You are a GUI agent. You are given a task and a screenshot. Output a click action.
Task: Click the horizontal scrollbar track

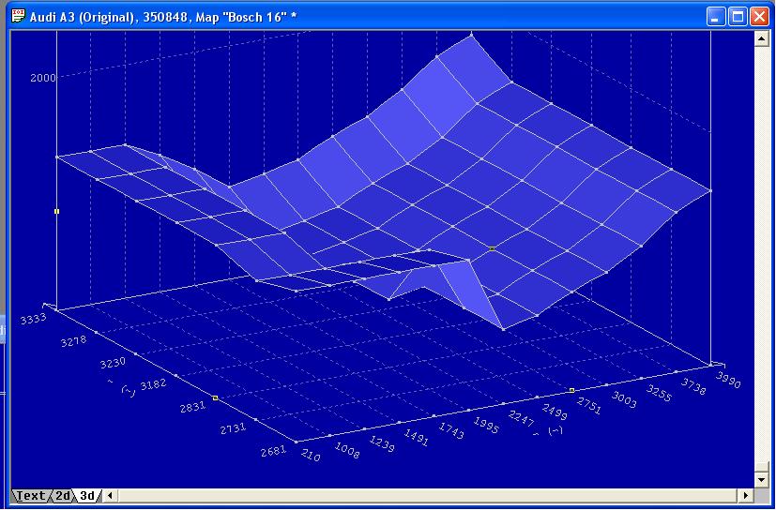422,495
